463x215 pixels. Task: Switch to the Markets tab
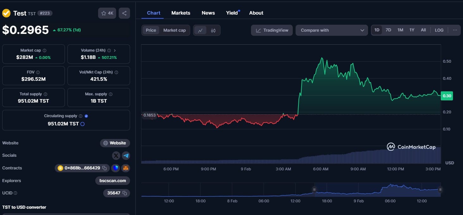181,13
